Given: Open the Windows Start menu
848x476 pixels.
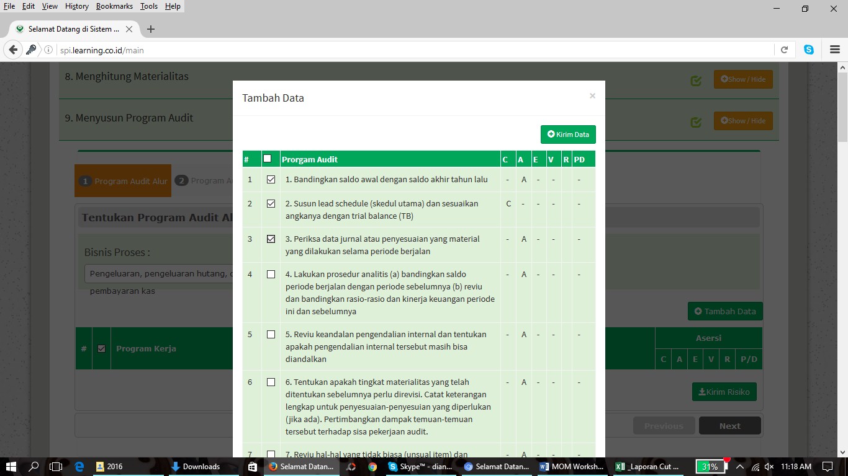Looking at the screenshot, I should tap(11, 466).
